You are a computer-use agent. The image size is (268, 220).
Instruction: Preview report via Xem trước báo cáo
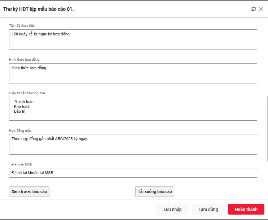(29, 191)
